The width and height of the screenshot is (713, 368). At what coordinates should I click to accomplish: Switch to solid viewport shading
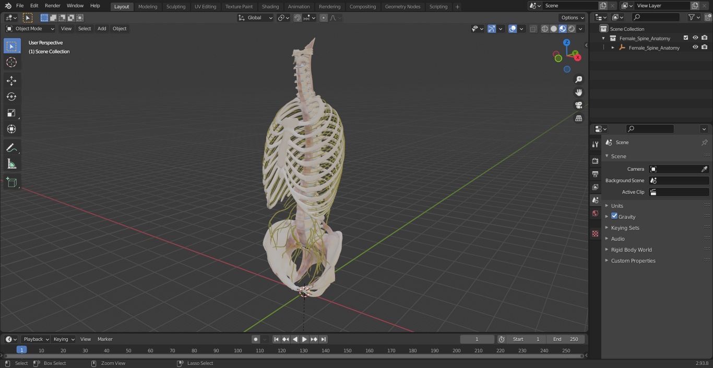[554, 29]
